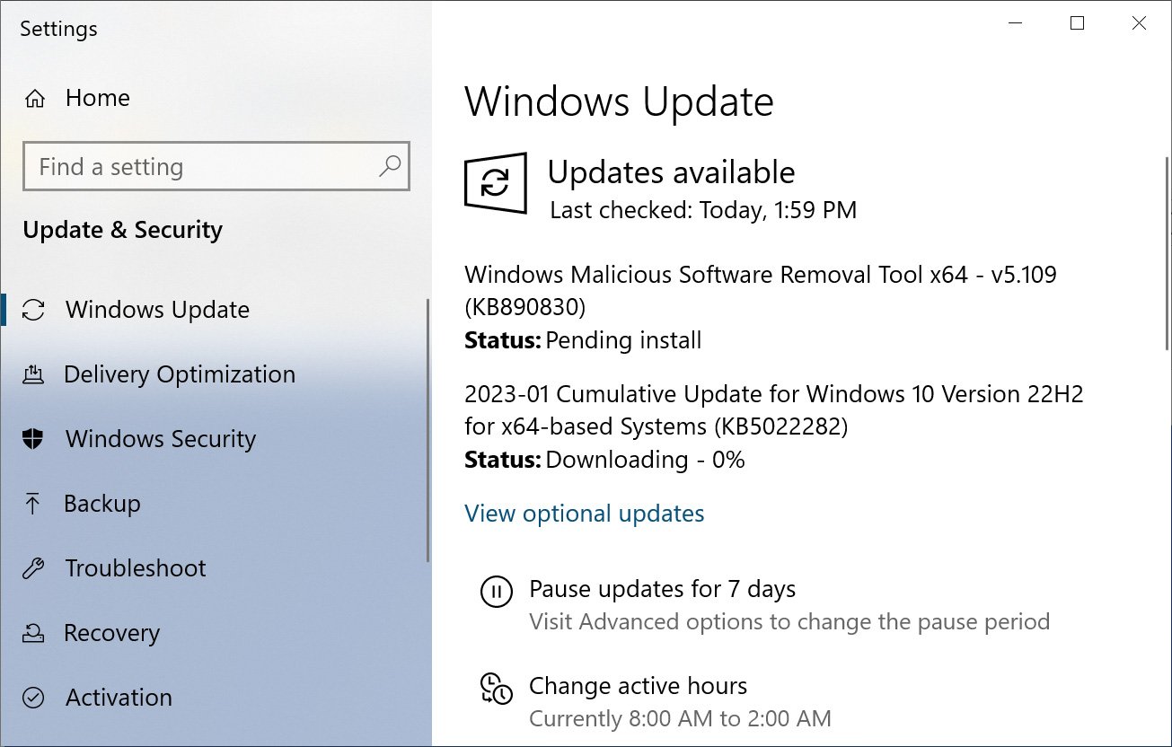
Task: Click the pause circle icon
Action: [x=497, y=592]
